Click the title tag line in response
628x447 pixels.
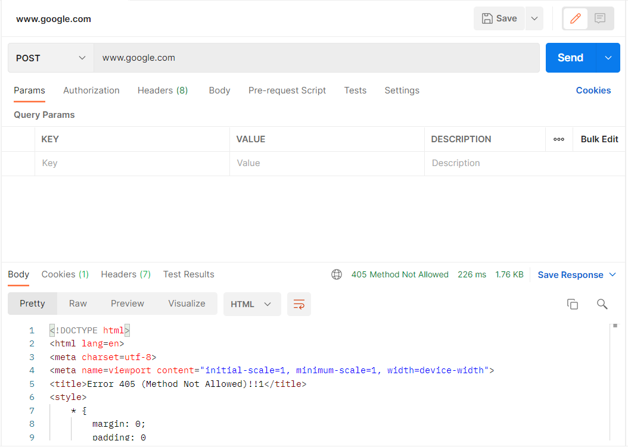click(178, 384)
